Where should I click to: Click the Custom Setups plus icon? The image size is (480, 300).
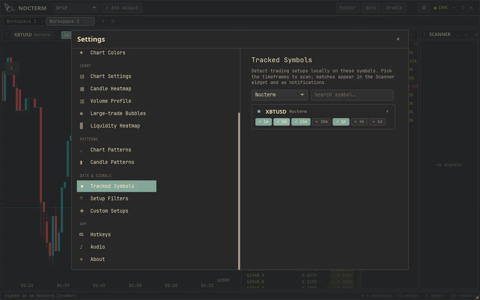tap(82, 211)
